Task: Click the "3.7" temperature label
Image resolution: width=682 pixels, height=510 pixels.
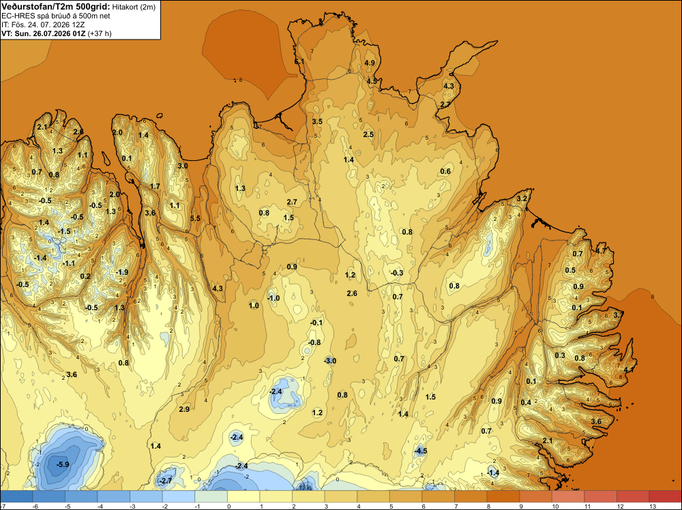Action: pos(619,314)
